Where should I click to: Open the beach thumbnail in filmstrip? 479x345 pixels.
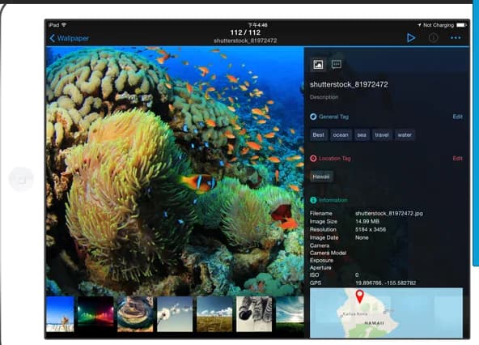(60, 313)
